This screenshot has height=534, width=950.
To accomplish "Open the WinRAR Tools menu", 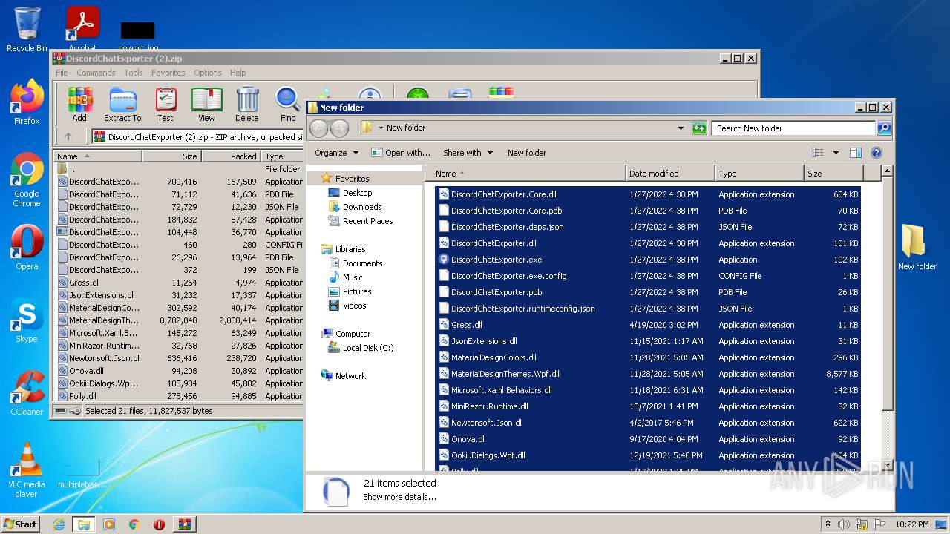I will [134, 73].
